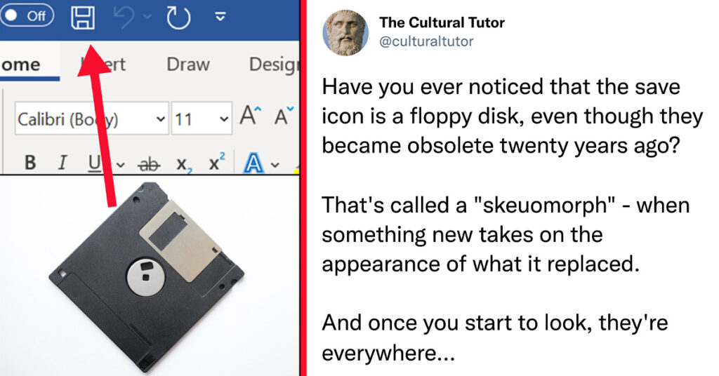
Task: Open the @culturaltutor profile link
Action: pos(426,41)
